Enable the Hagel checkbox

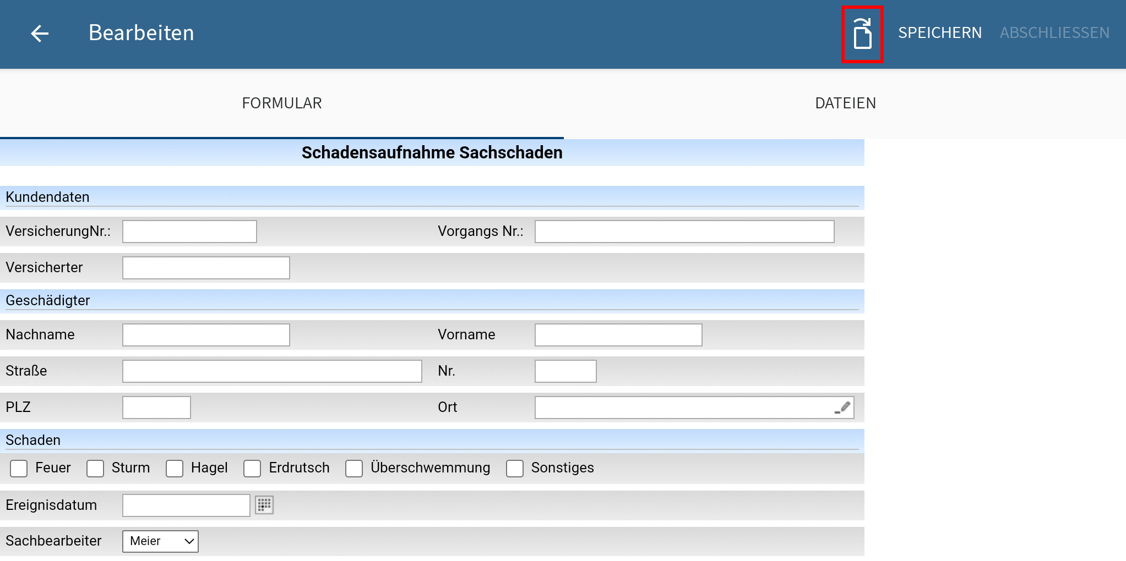pos(175,469)
